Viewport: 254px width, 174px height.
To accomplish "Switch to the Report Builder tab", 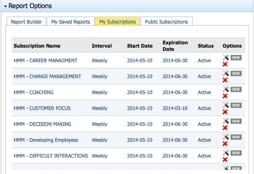I will click(x=26, y=22).
